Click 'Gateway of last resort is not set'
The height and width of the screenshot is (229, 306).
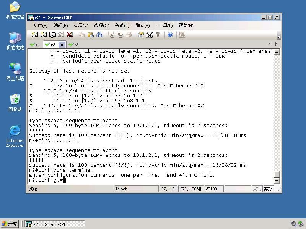[79, 71]
